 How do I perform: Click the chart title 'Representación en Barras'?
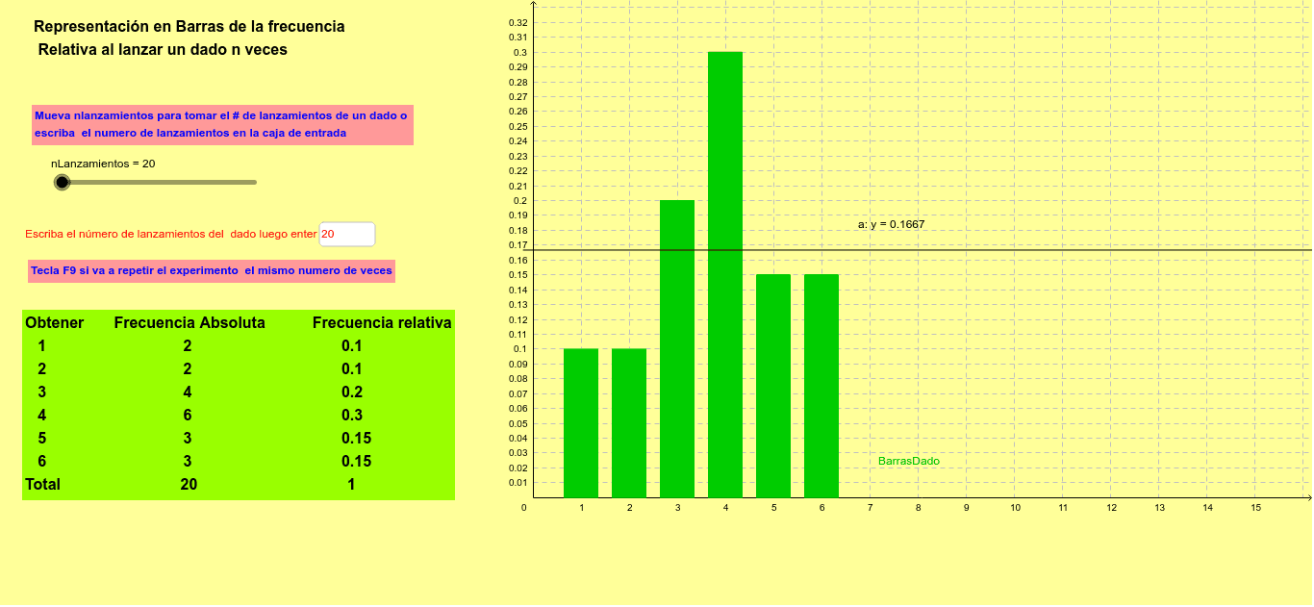(190, 27)
